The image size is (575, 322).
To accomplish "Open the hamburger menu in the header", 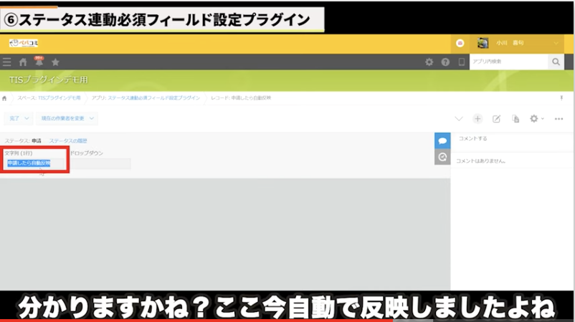I will (x=6, y=62).
